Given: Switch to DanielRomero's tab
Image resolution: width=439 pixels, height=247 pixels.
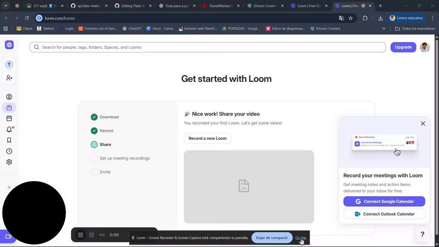Looking at the screenshot, I should coord(221,6).
